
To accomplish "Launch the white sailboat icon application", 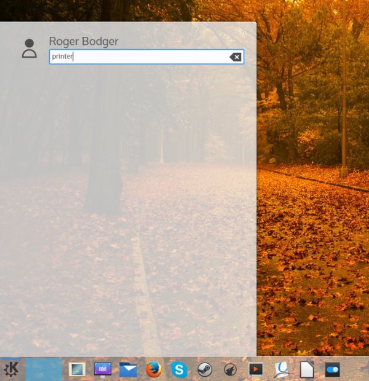I will point(281,369).
